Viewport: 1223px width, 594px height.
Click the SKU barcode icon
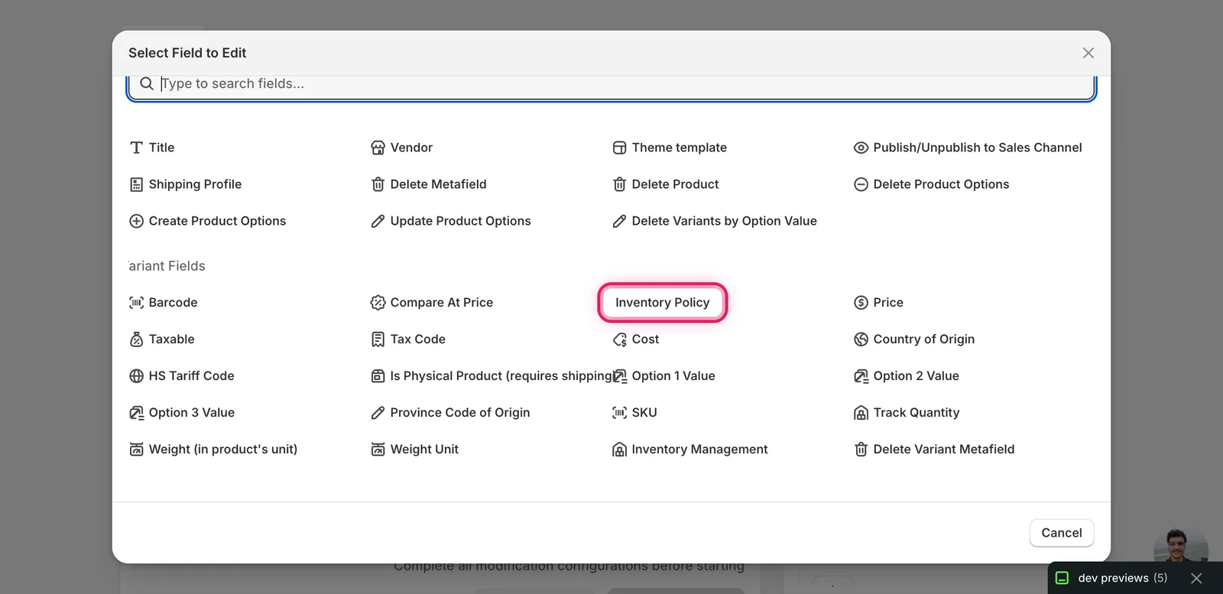(619, 413)
